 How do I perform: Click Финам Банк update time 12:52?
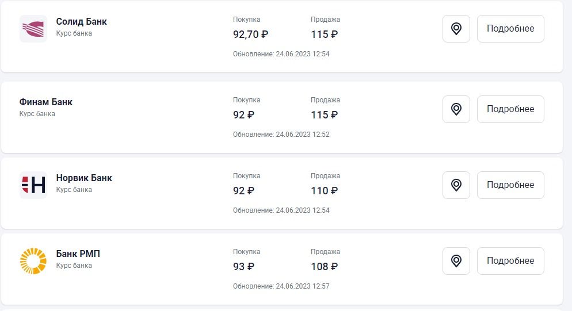(281, 135)
